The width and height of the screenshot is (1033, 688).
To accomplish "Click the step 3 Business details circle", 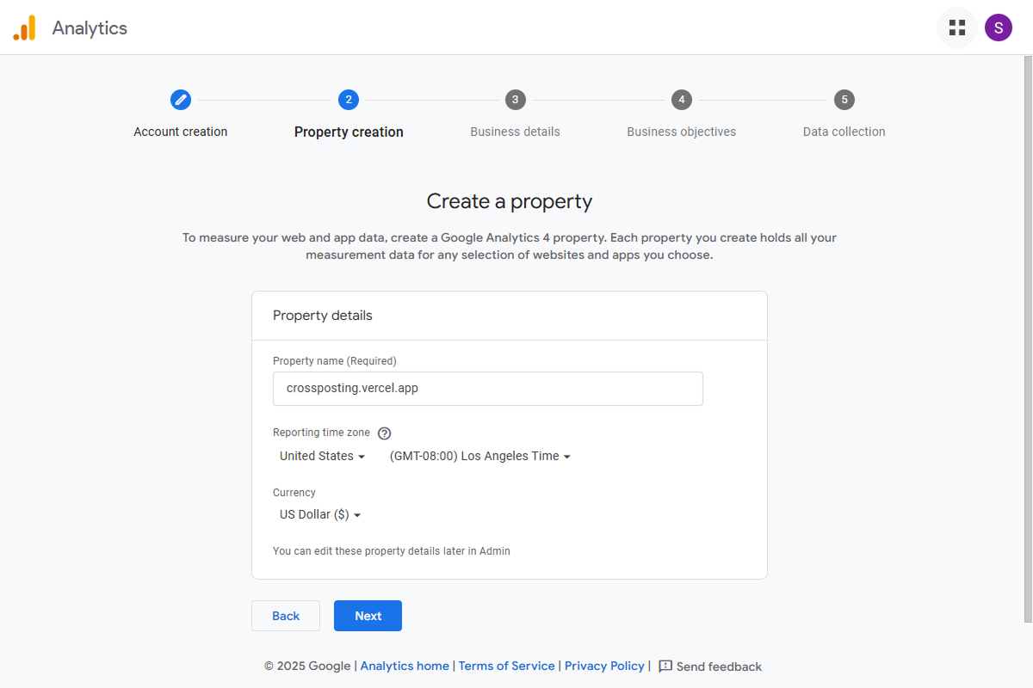I will point(515,100).
